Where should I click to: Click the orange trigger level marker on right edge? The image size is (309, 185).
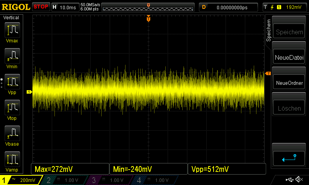coord(268,73)
